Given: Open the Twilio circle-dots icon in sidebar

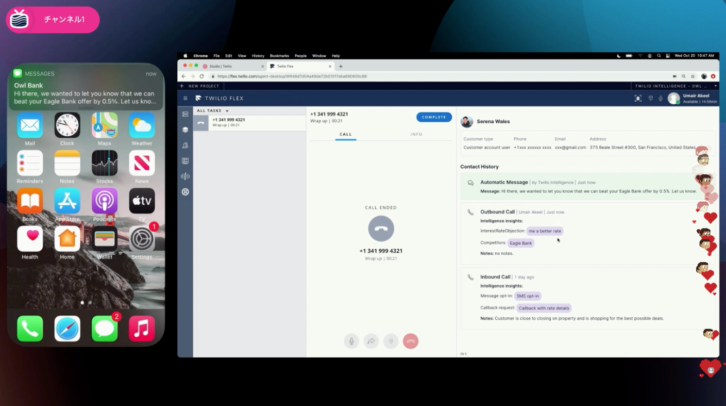Looking at the screenshot, I should click(185, 192).
